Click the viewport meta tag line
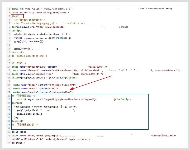The height and width of the screenshot is (150, 190). (x=96, y=70)
